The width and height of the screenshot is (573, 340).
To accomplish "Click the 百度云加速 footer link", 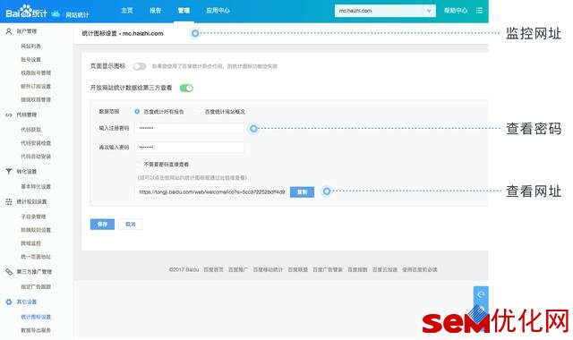I will pos(385,270).
